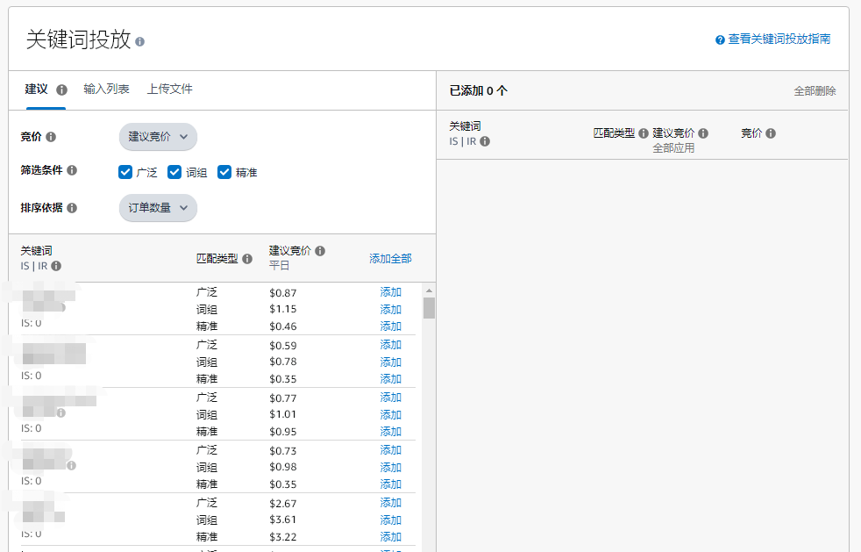This screenshot has width=861, height=552.
Task: Open the 查看关键词投放指南 link
Action: [779, 39]
